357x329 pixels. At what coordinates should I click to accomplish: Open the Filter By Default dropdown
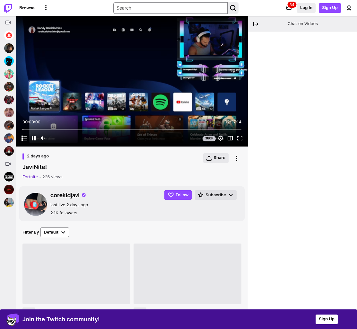pyautogui.click(x=55, y=232)
